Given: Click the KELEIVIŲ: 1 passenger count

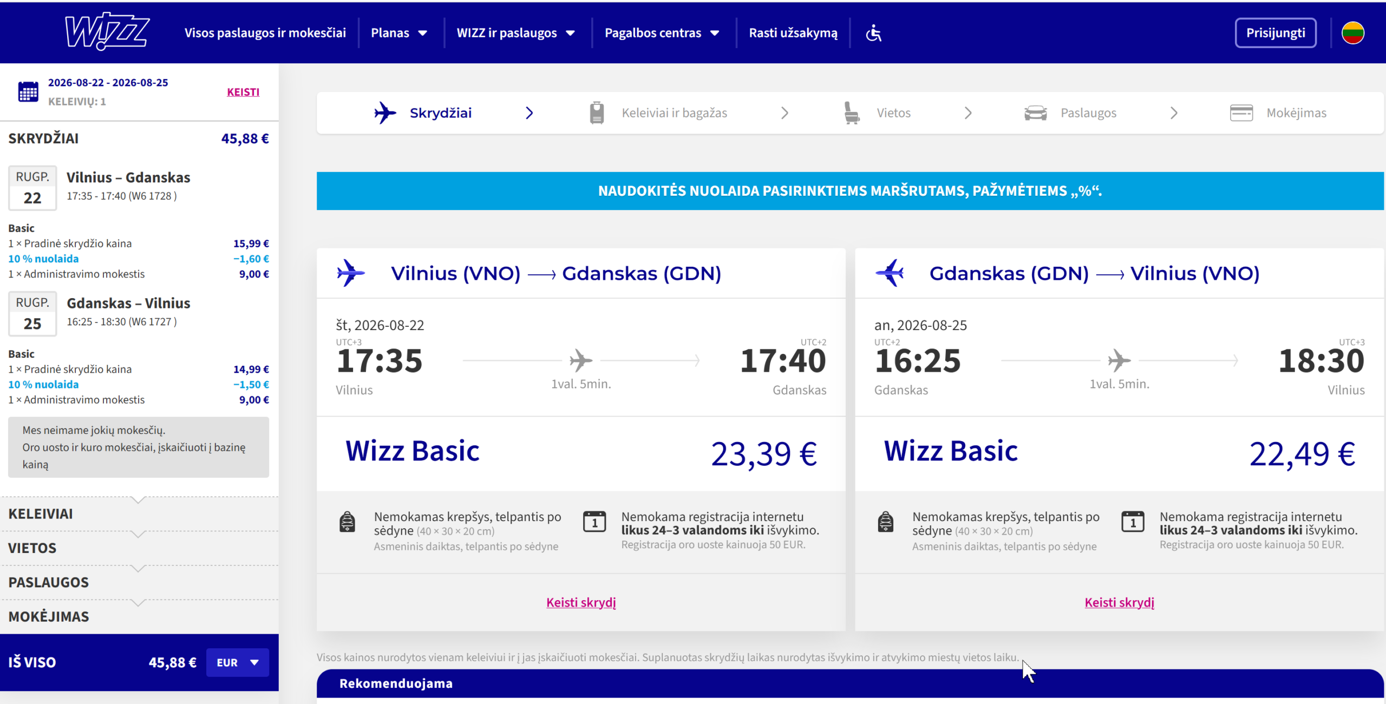Looking at the screenshot, I should tap(77, 102).
